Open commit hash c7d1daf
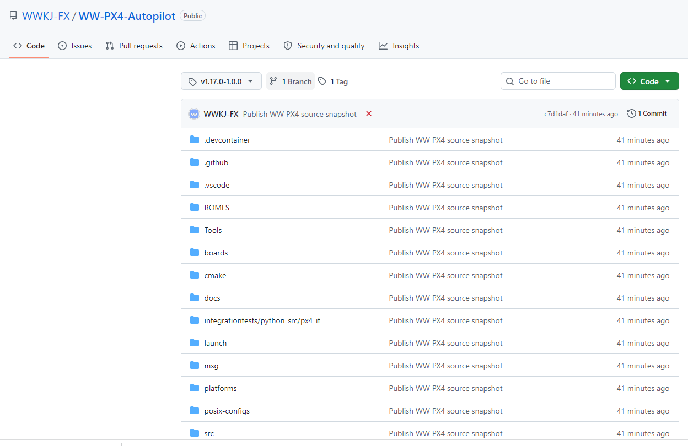Image resolution: width=688 pixels, height=446 pixels. pyautogui.click(x=556, y=114)
